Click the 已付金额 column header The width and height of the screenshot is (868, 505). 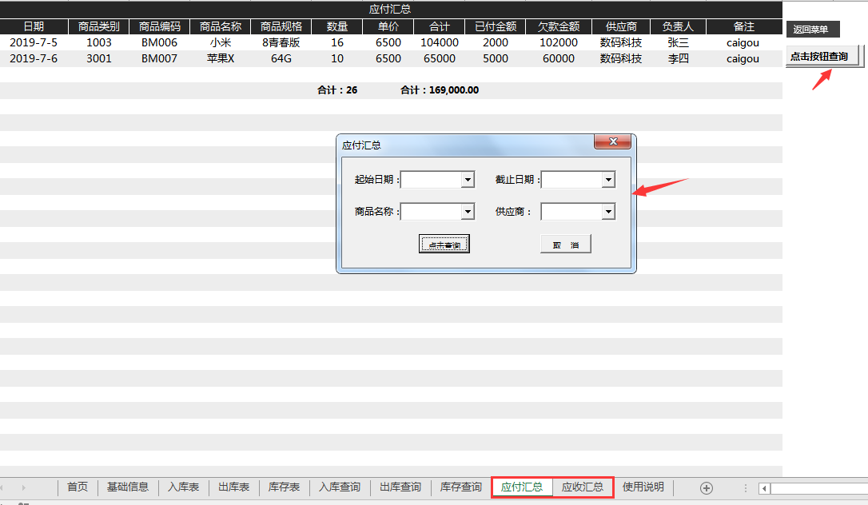point(496,26)
